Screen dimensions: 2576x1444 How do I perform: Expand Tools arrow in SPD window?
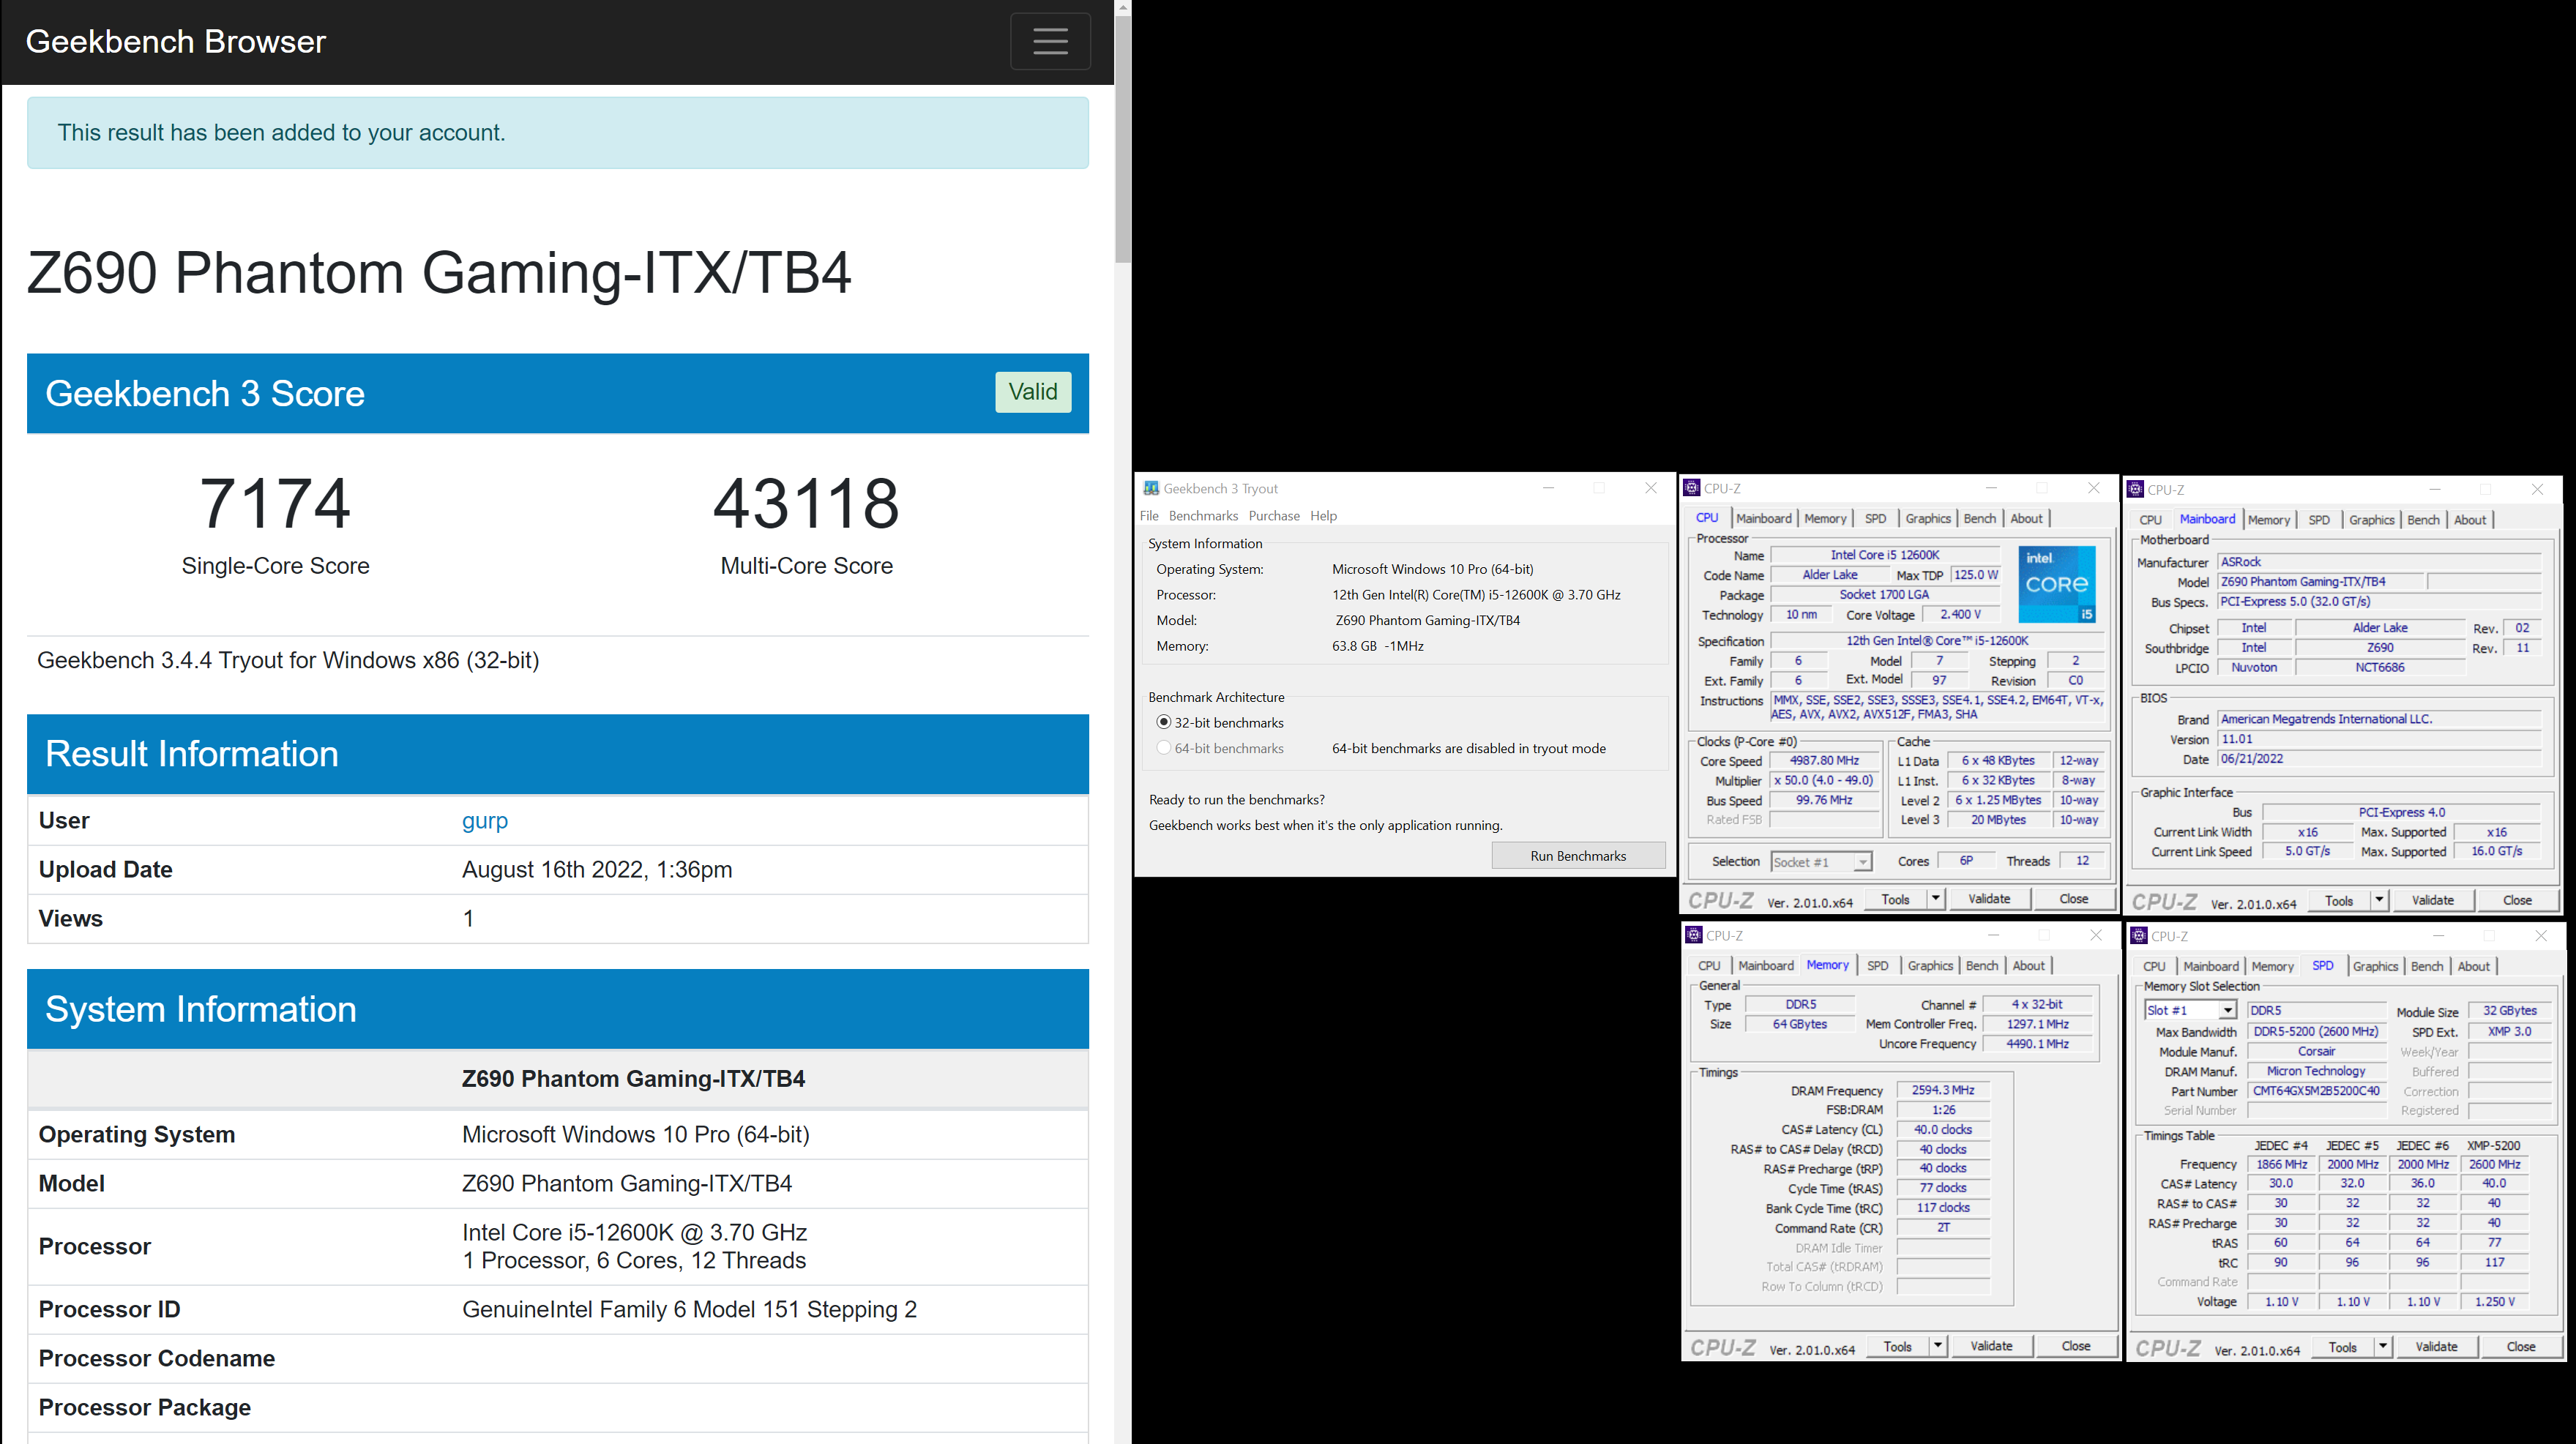[x=2382, y=1347]
